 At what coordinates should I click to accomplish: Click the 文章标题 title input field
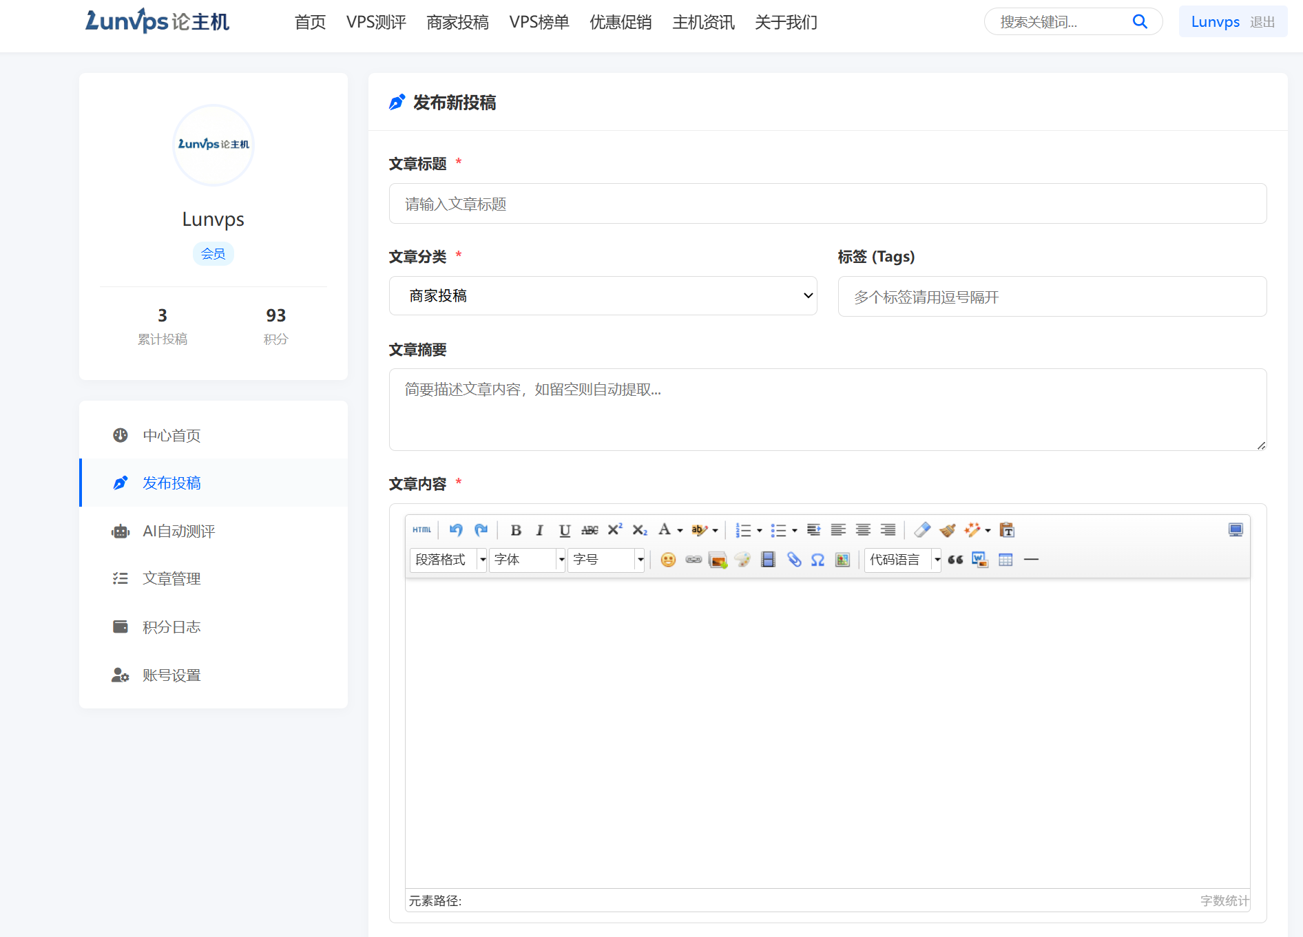point(827,204)
